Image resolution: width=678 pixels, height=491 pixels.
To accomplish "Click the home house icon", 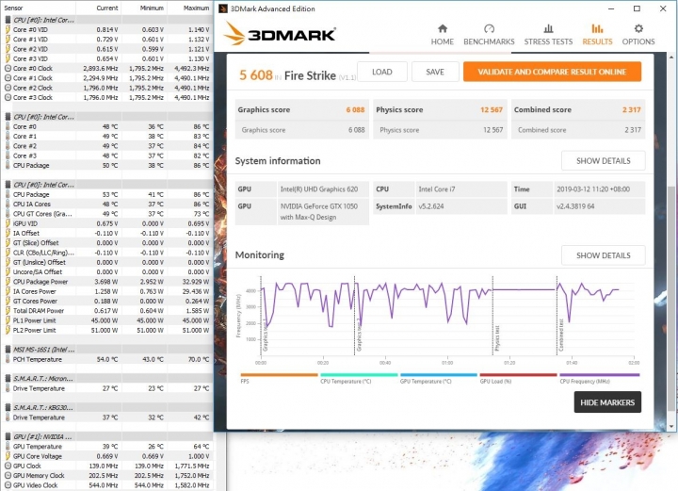I will click(443, 28).
